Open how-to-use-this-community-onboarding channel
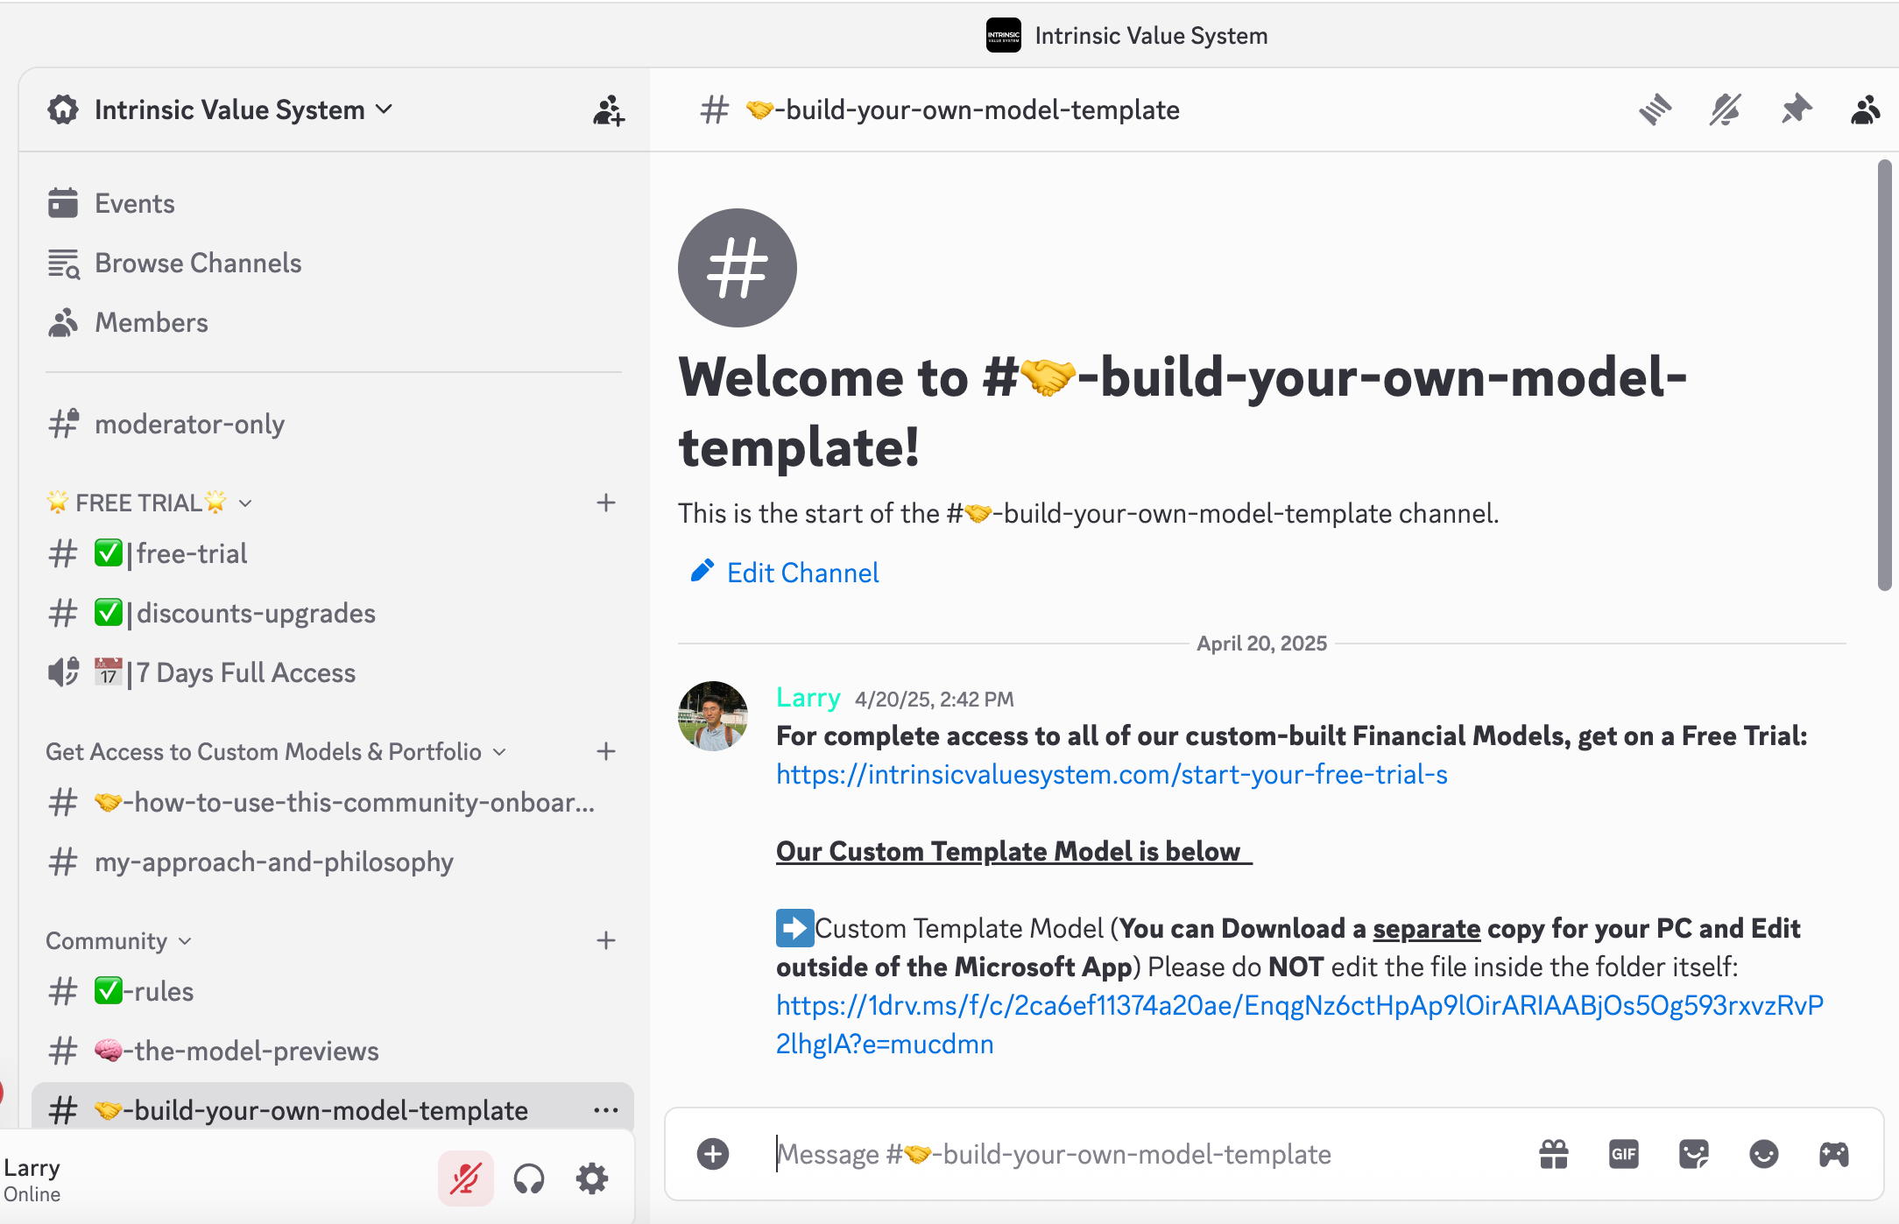 point(333,802)
